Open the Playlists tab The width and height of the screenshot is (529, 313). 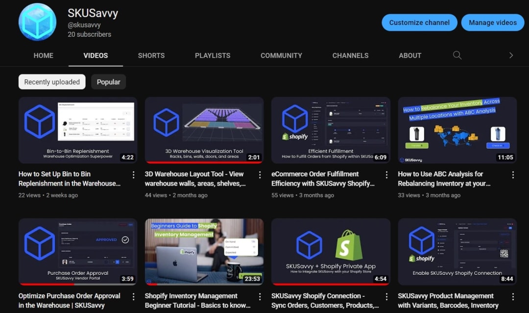pyautogui.click(x=213, y=56)
